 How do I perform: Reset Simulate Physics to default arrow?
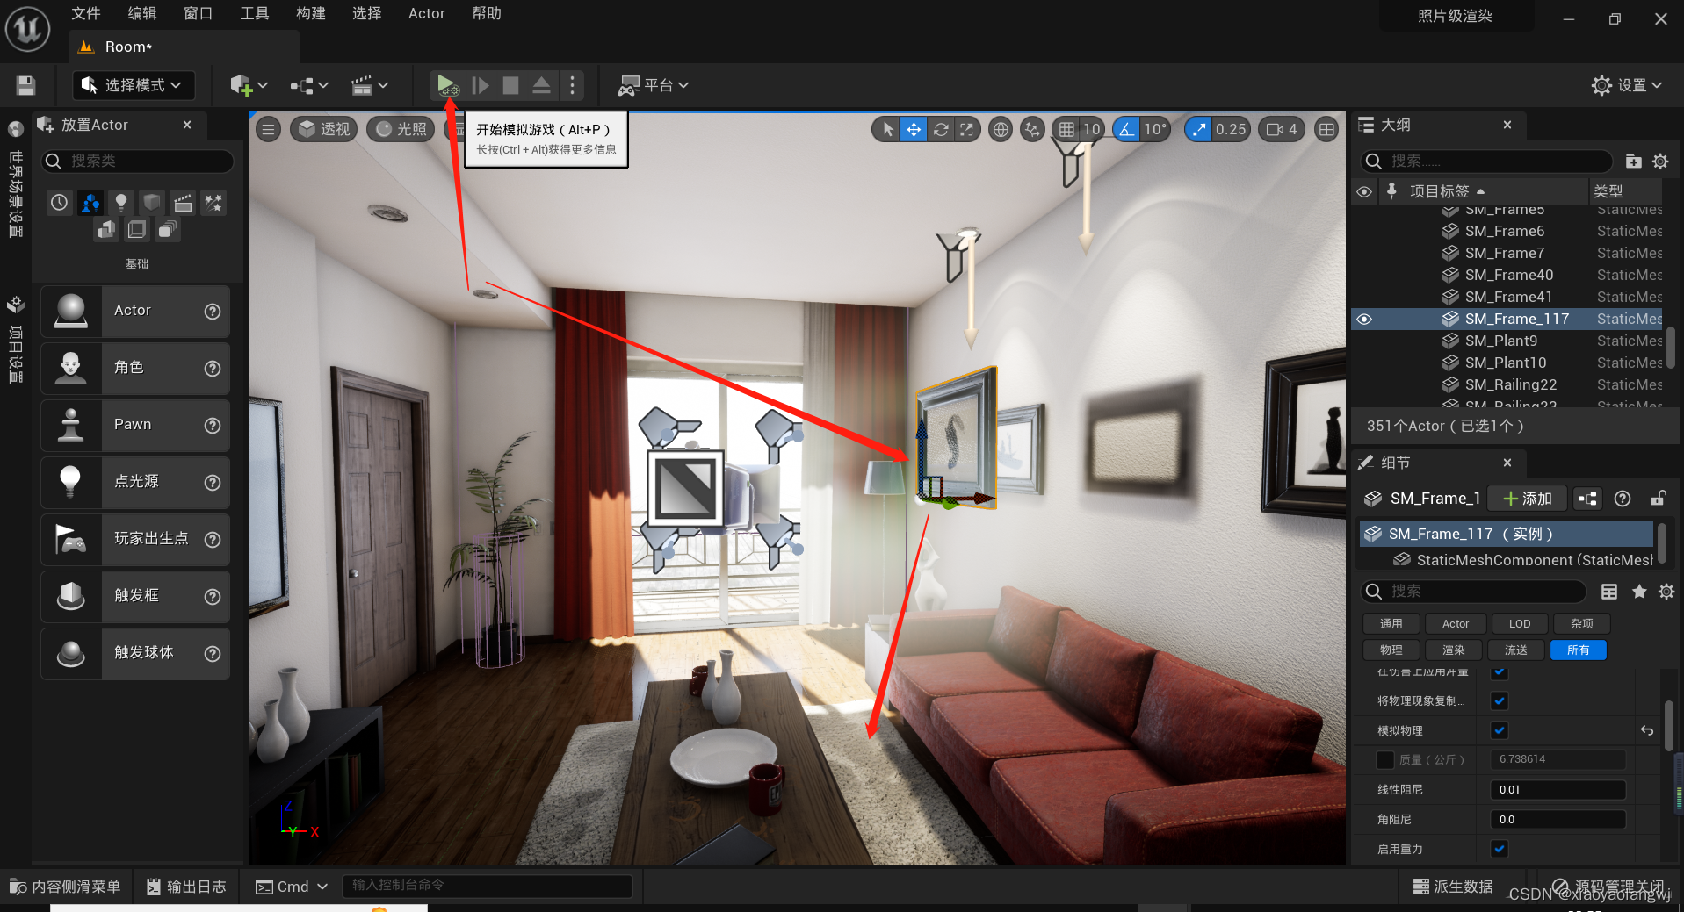[1647, 730]
